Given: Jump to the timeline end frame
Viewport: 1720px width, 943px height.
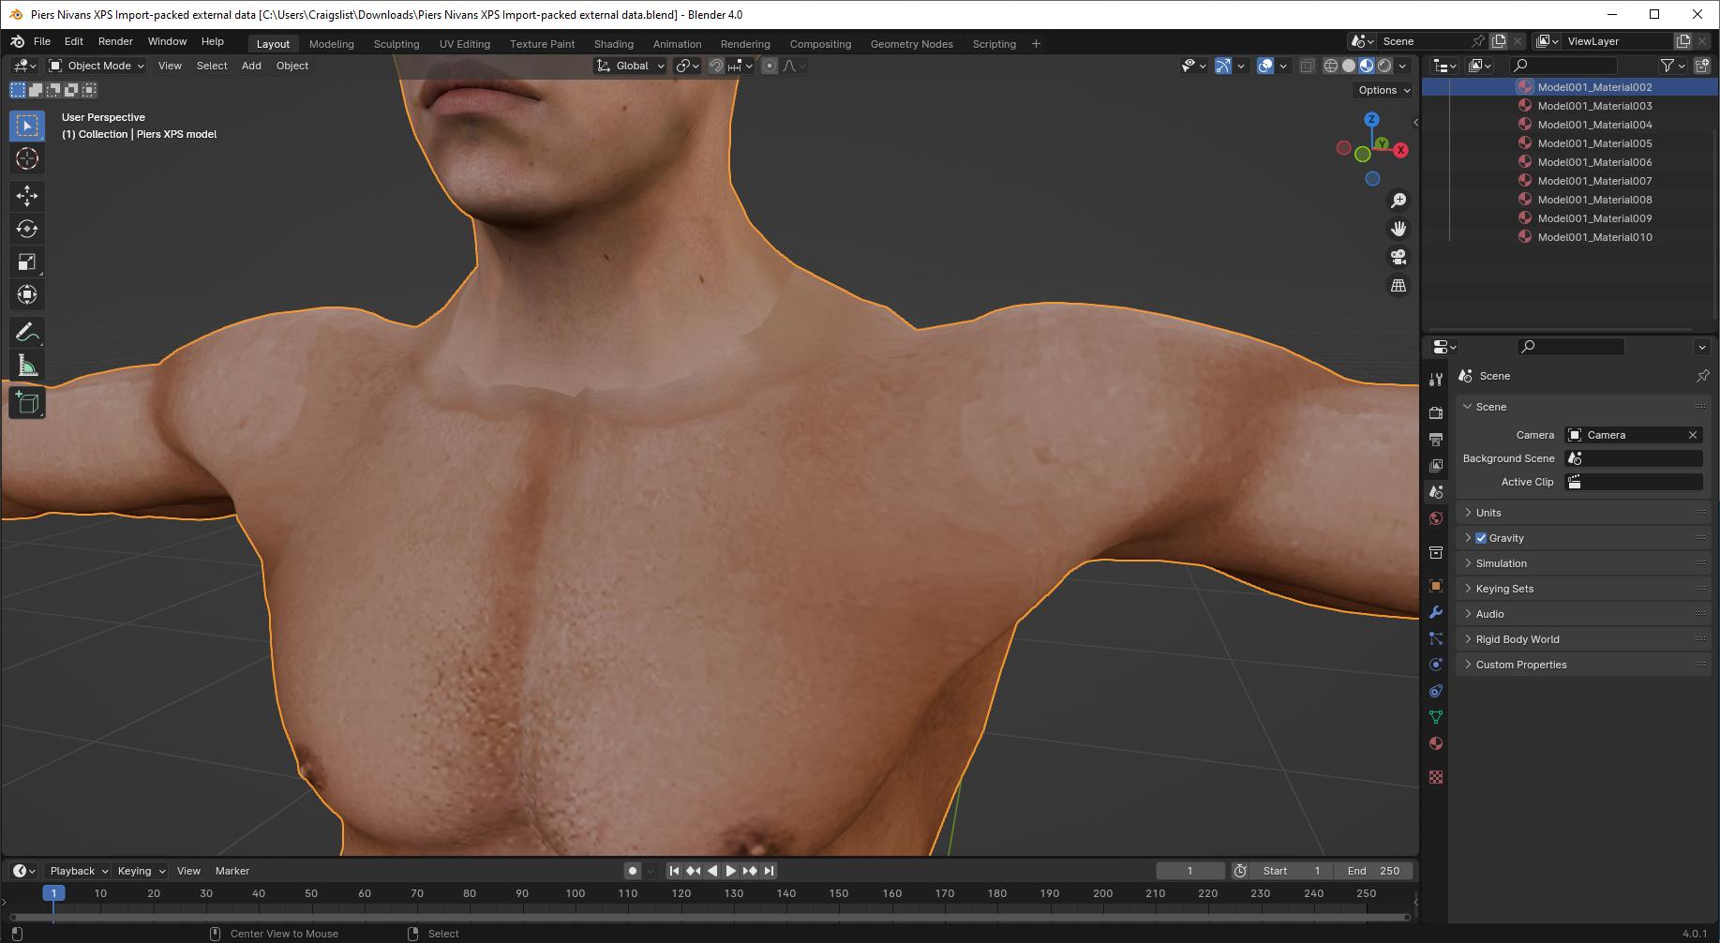Looking at the screenshot, I should tap(770, 871).
